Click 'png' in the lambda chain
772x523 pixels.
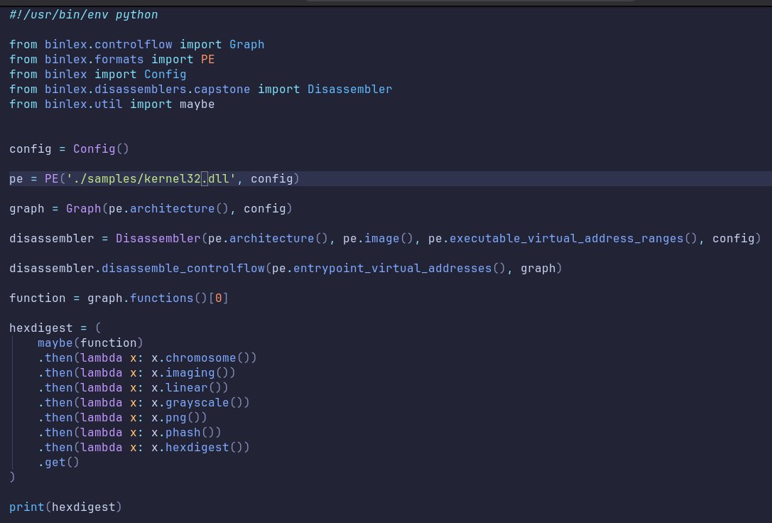(x=176, y=418)
